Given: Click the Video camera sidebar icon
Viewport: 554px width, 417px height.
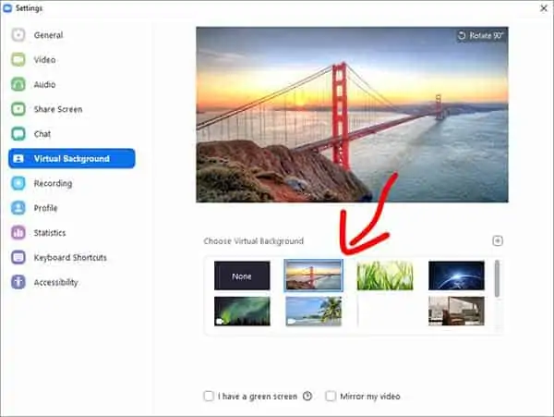Looking at the screenshot, I should (x=18, y=60).
